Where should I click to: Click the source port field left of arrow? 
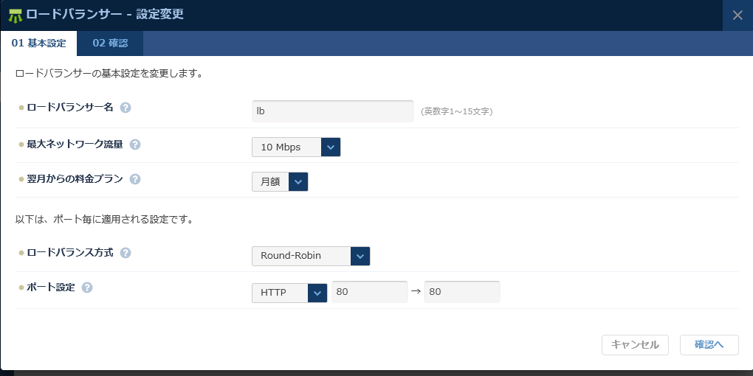pos(369,292)
